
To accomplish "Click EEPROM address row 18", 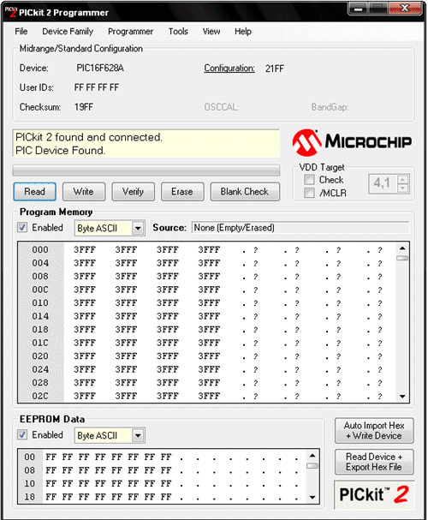I will [x=29, y=497].
